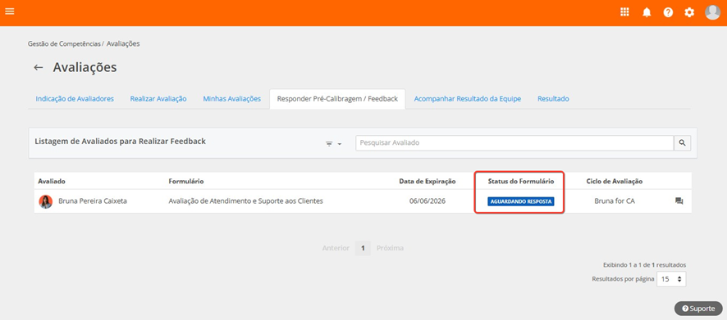Click the name Bruna Pereira Caixeta
Screen dimensions: 727x320
click(x=93, y=201)
